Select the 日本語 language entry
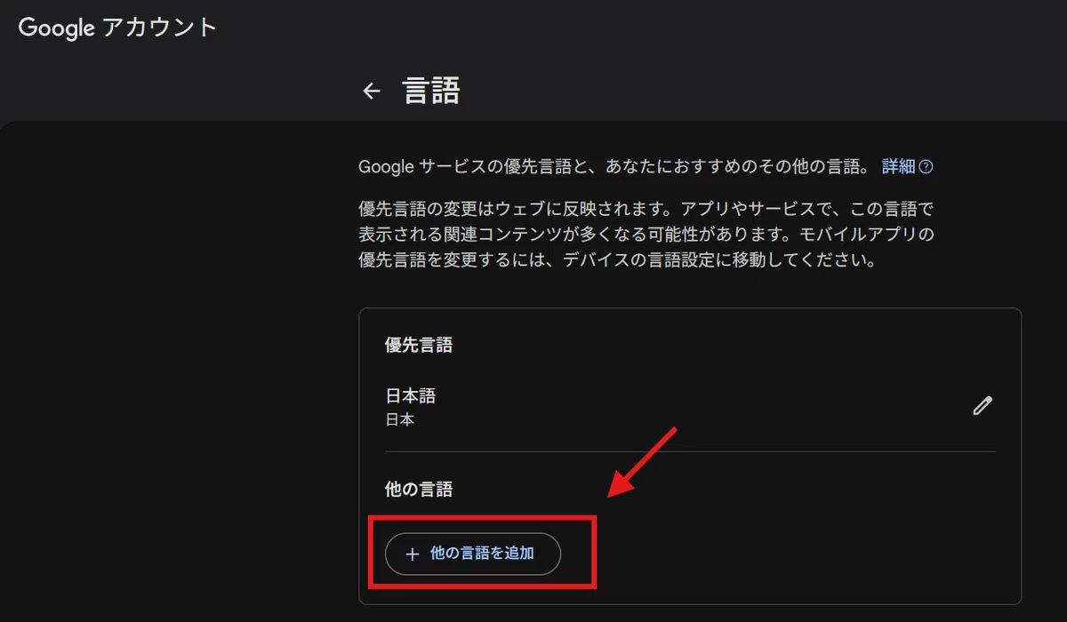Viewport: 1067px width, 622px height. click(410, 396)
